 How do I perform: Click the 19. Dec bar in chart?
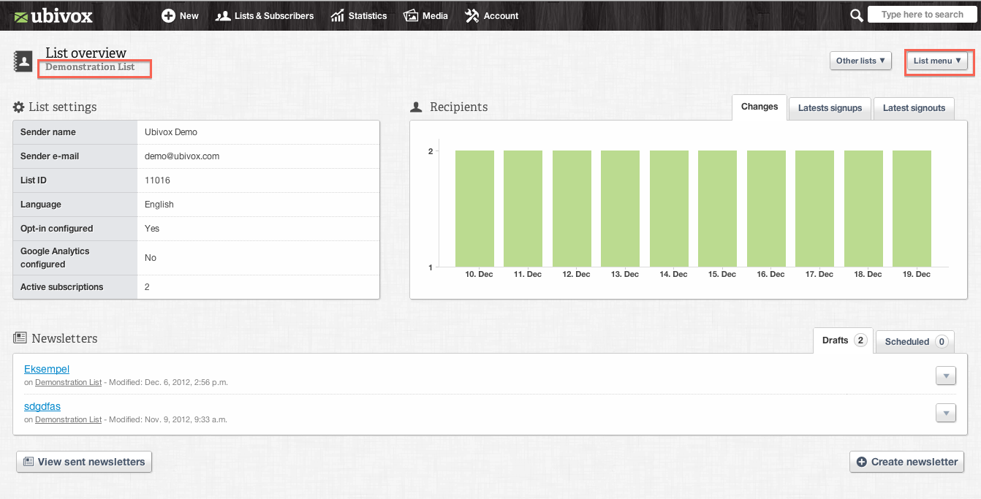(x=912, y=209)
